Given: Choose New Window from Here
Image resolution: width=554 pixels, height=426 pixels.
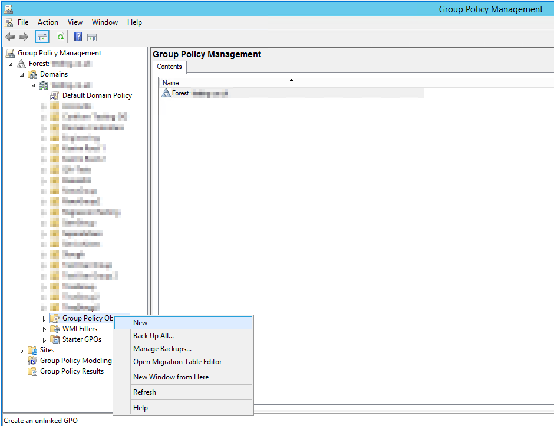Looking at the screenshot, I should coord(183,377).
